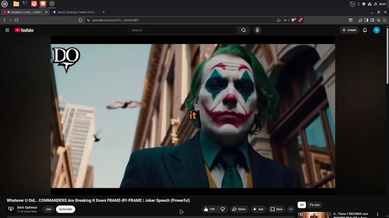Subscribe to Dark Optimus
389x218 pixels.
point(66,209)
